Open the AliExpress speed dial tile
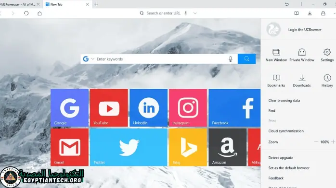The height and width of the screenshot is (188, 336). click(x=254, y=147)
